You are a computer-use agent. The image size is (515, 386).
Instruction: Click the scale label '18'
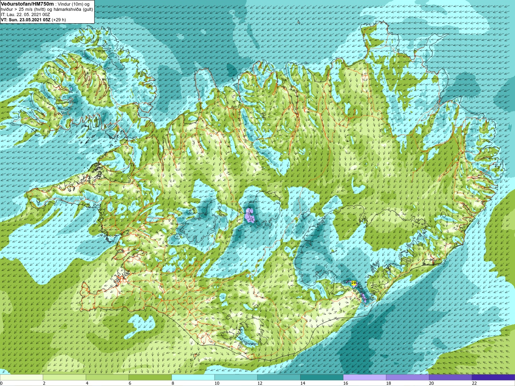pyautogui.click(x=389, y=383)
